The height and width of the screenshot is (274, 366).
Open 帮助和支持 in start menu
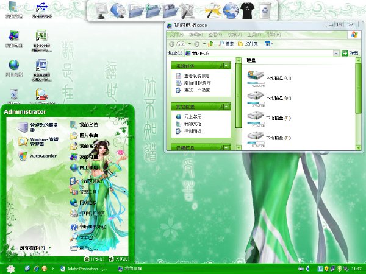point(88,227)
